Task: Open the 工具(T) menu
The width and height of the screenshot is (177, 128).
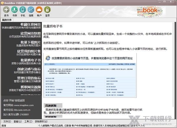Action: tap(28, 122)
